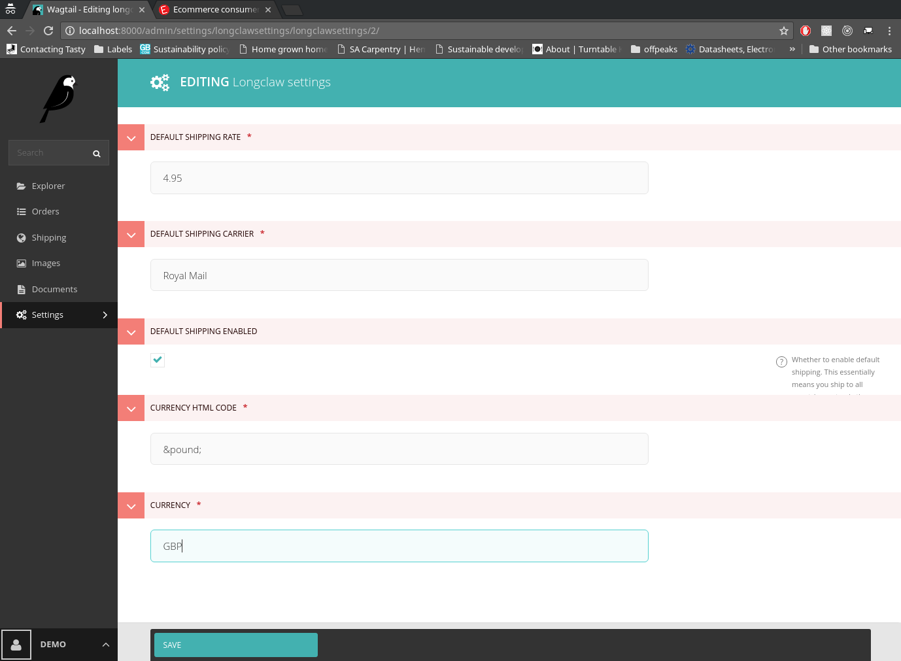This screenshot has width=901, height=661.
Task: Click the browser back arrow
Action: 12,31
